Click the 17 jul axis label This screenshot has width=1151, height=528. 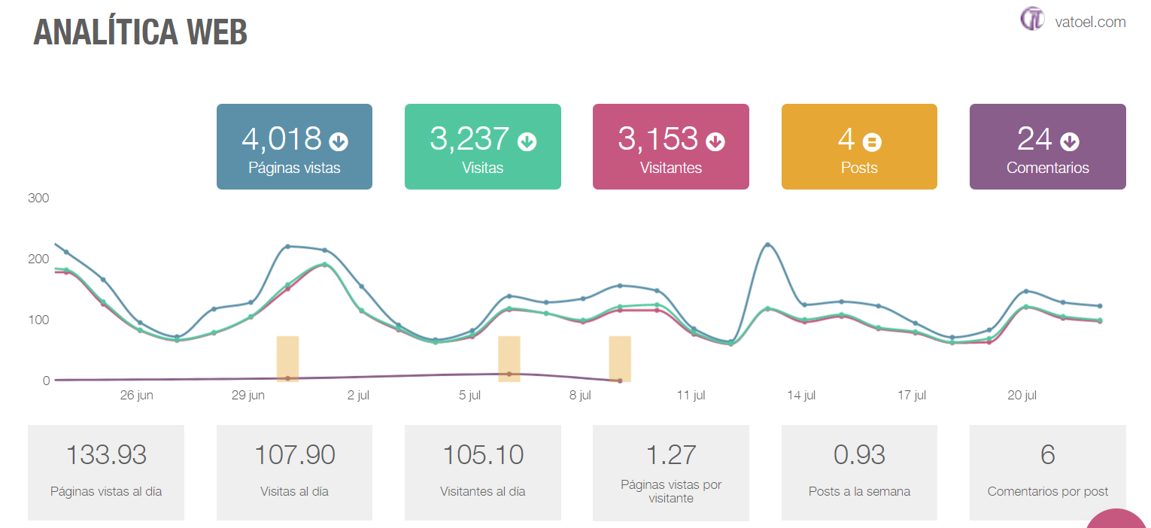(x=913, y=396)
